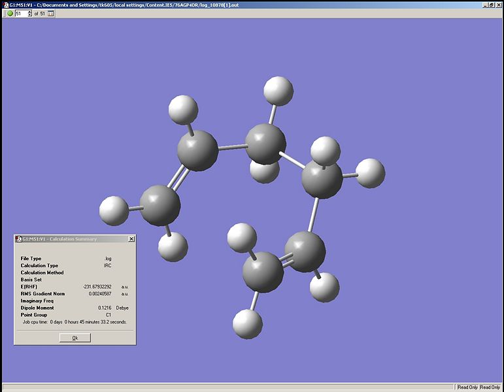Click the Calculation Summary dialog title bar
The height and width of the screenshot is (392, 504).
tap(75, 238)
